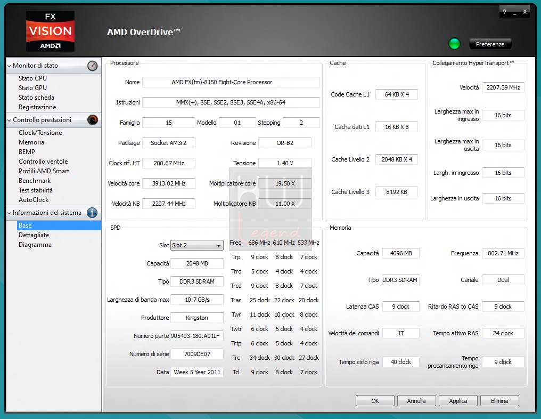This screenshot has height=419, width=541.
Task: Click the Velocità core field
Action: click(x=169, y=183)
